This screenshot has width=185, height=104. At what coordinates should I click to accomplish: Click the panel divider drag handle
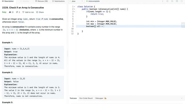(67, 54)
